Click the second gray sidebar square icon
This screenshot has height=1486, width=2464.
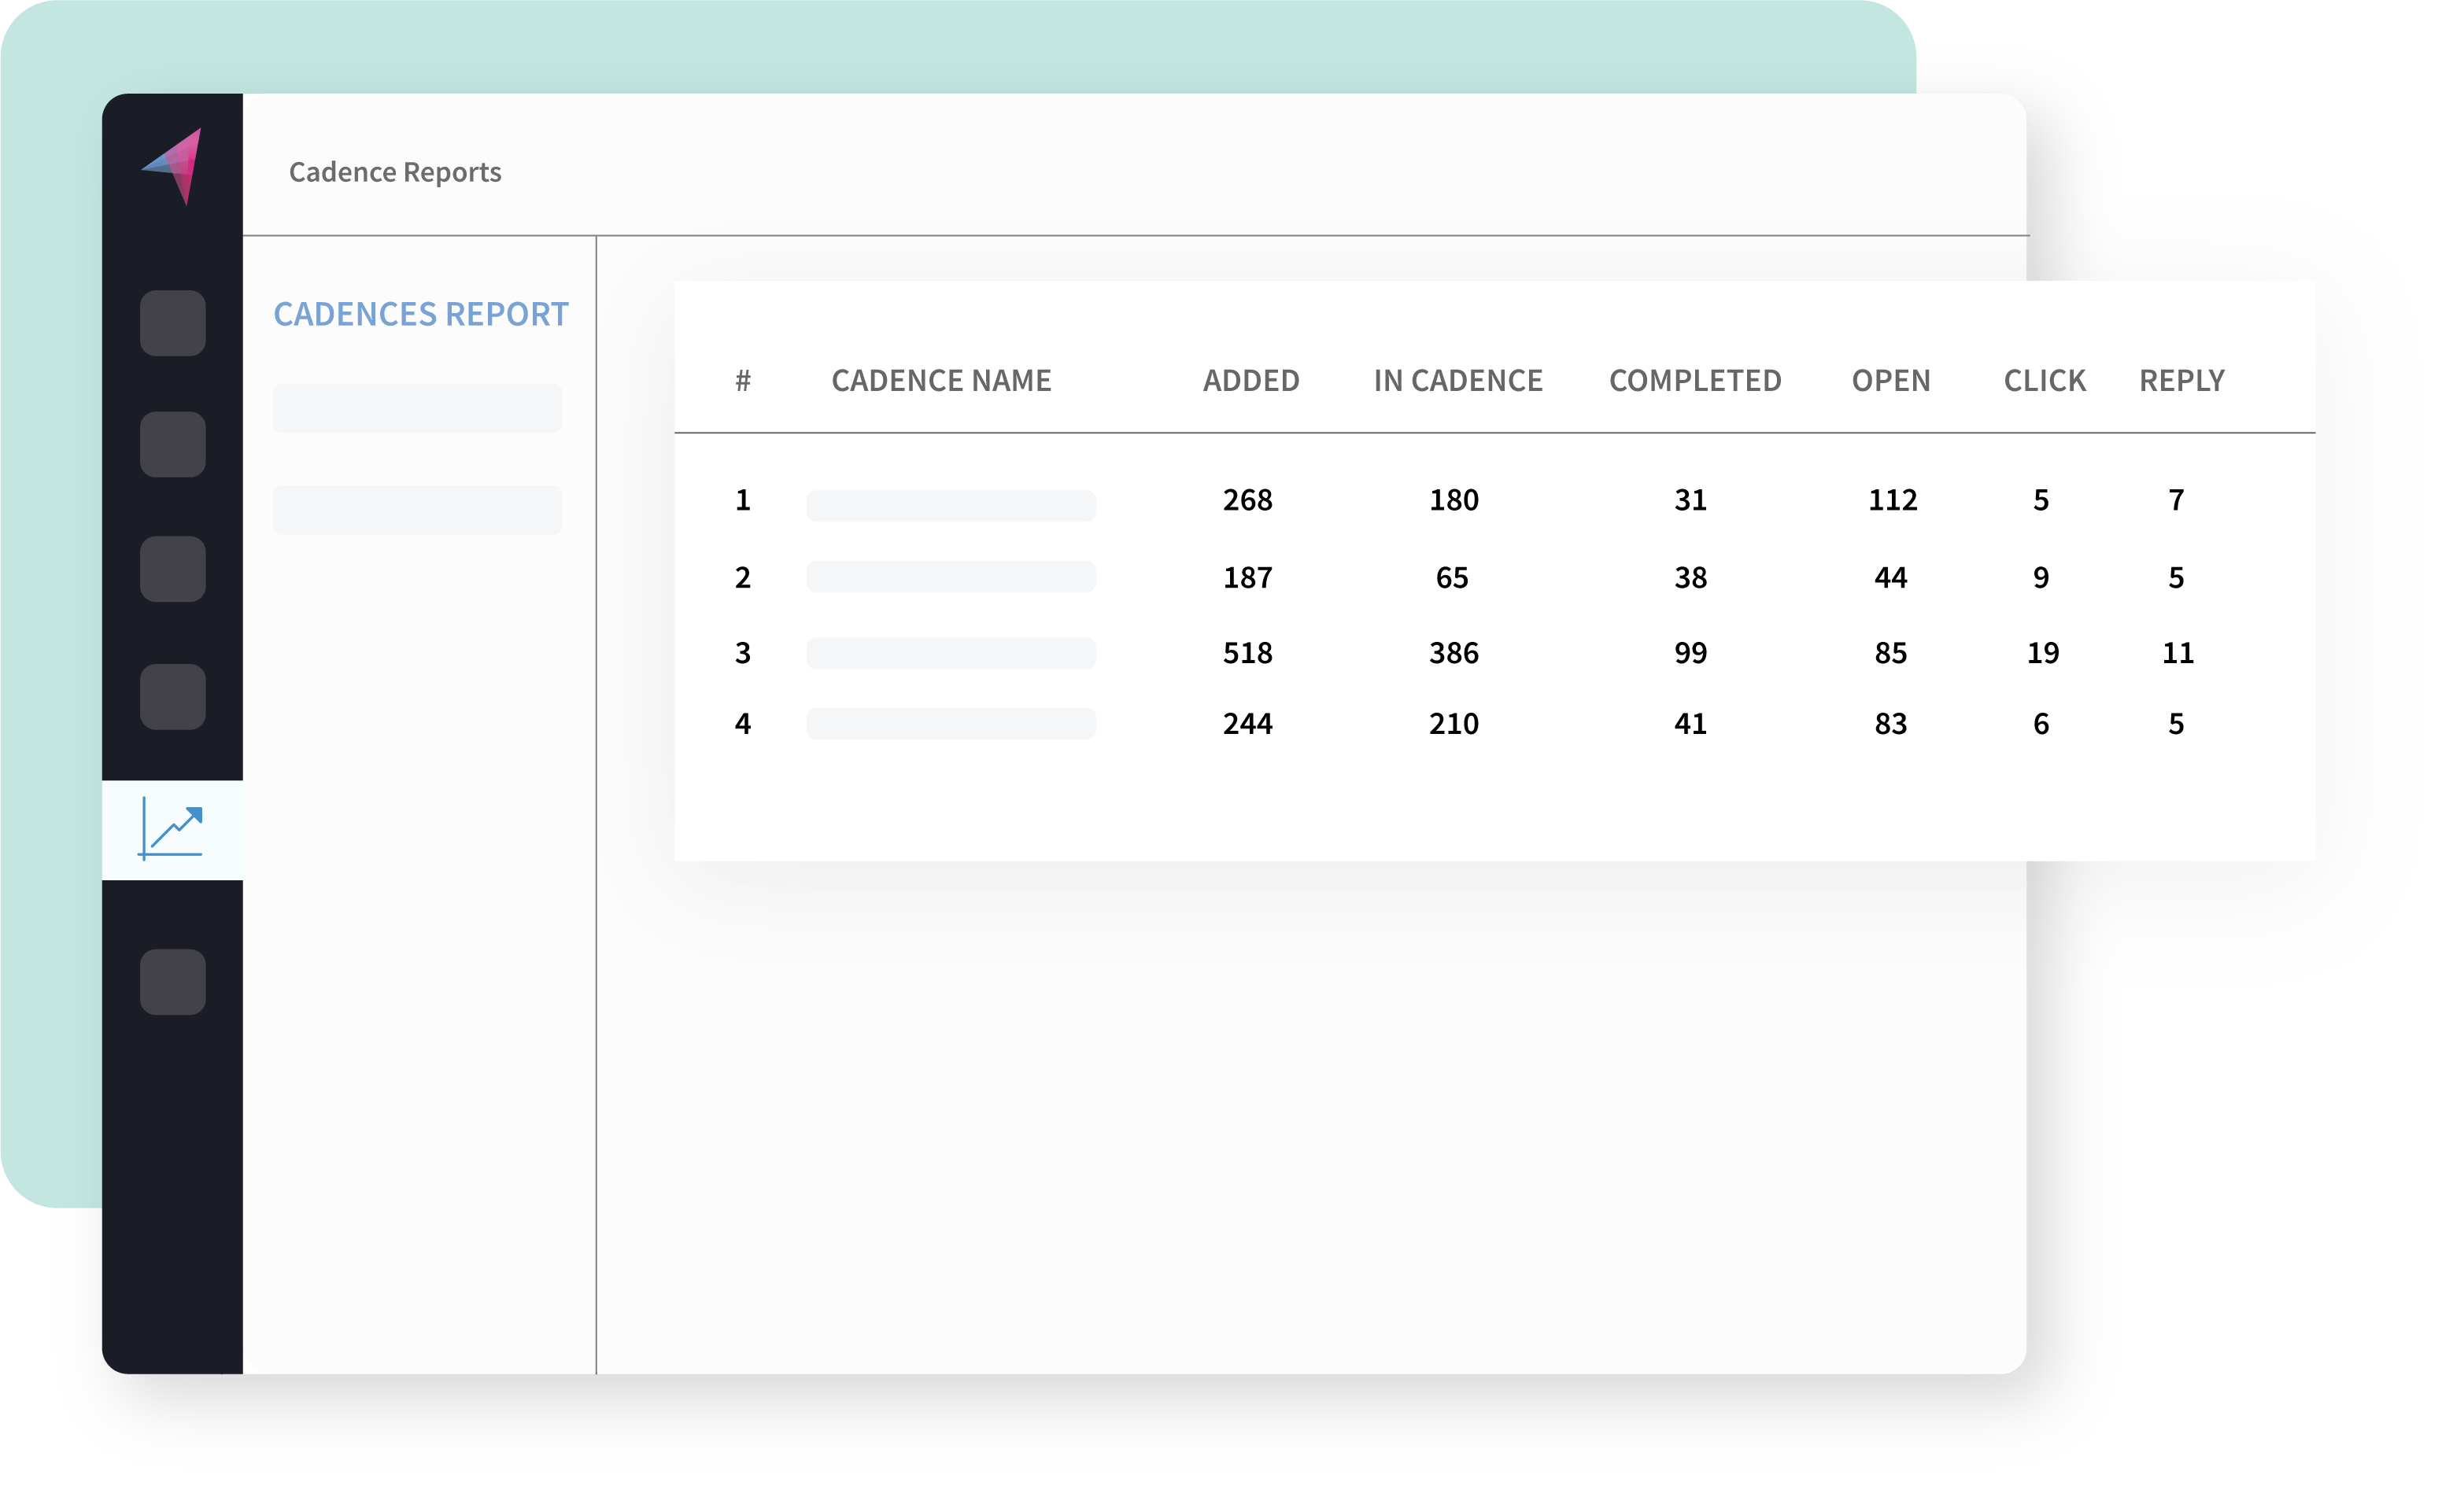[172, 444]
